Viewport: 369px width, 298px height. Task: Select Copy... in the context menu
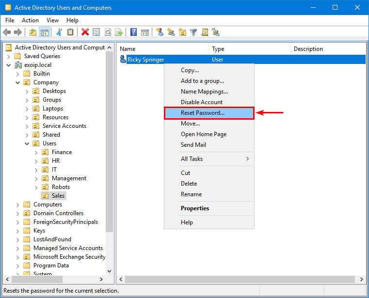point(209,70)
